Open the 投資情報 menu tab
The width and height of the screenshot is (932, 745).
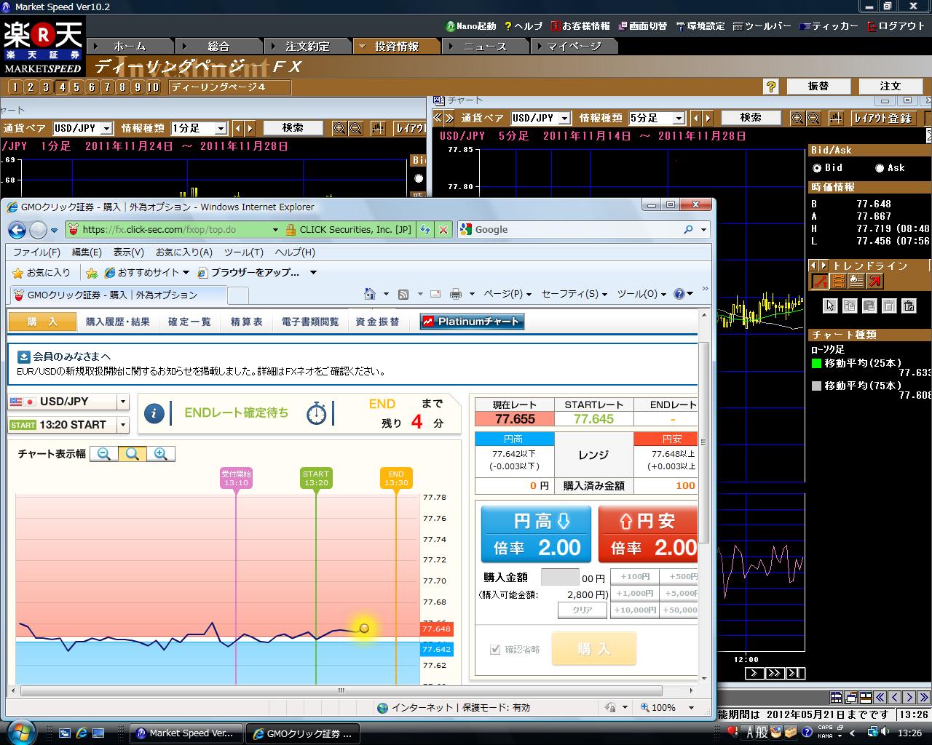(x=397, y=47)
